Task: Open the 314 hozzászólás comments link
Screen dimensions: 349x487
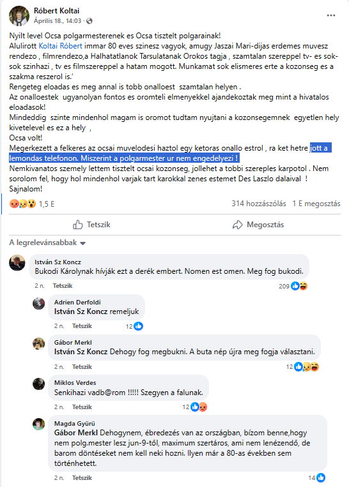Action: [x=258, y=204]
